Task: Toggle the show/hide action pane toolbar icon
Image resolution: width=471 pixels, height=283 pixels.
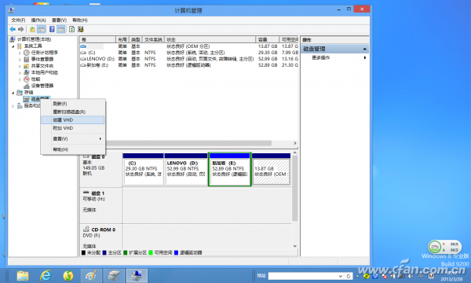Action: [61, 29]
